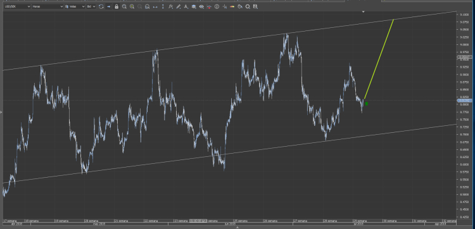Toggle the chart lock icon
This screenshot has width=475, height=229.
117,6
